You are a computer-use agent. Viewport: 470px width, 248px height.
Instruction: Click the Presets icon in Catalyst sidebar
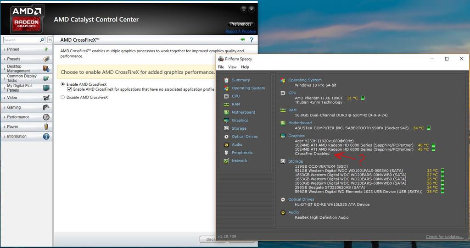[46, 59]
